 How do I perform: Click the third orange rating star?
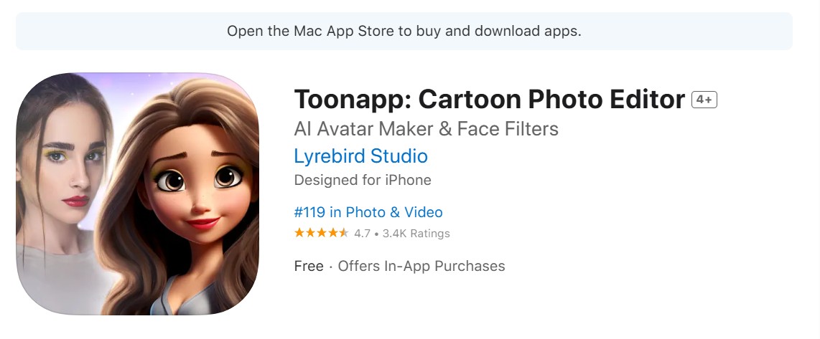coord(322,233)
